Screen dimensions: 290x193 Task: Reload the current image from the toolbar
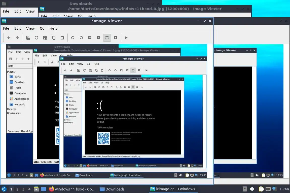[x=37, y=38]
